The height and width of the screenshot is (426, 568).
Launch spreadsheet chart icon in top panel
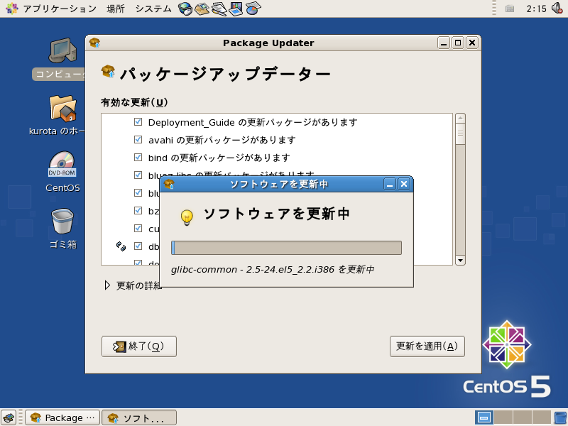click(x=253, y=9)
